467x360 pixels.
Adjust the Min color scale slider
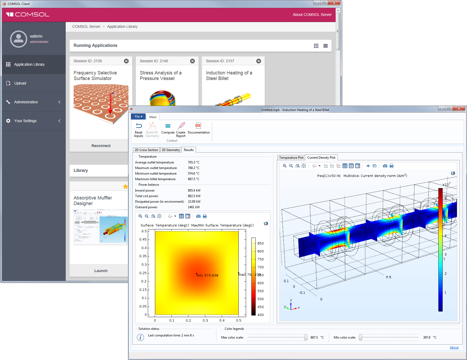point(361,337)
